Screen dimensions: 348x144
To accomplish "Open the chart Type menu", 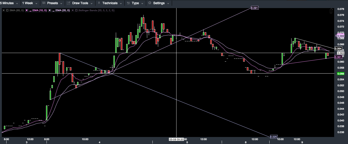I will tap(135, 3).
